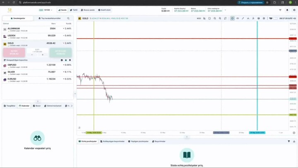Open the Kutilayotgan buyurtmalar tab
The height and width of the screenshot is (168, 298).
point(112,141)
